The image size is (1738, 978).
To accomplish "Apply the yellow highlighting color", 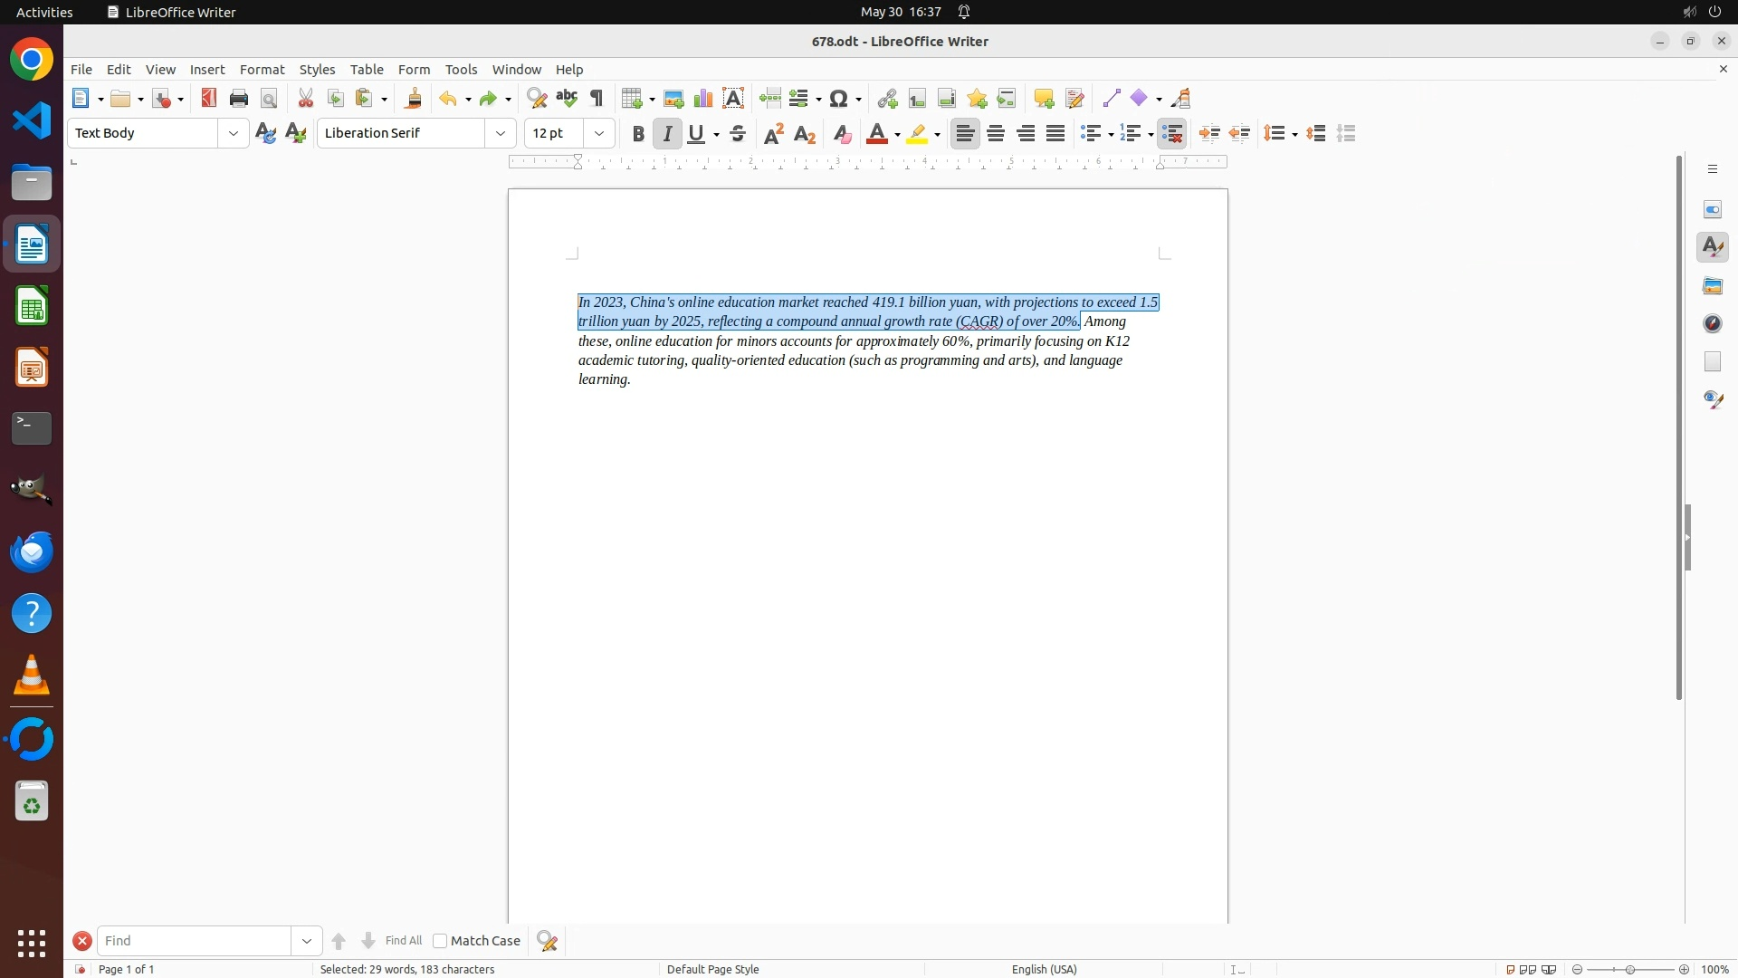I will point(917,134).
